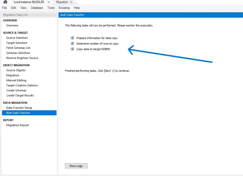The height and width of the screenshot is (176, 243).
Task: Click the SOURCE & TARGET heading
Action: [x=15, y=33]
